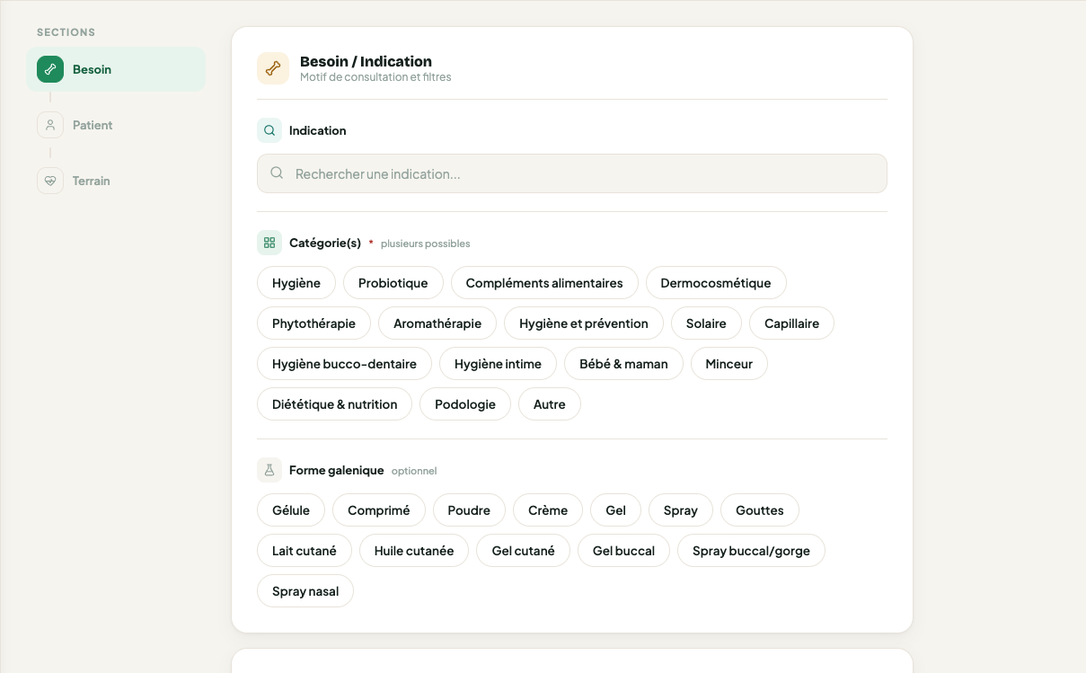Select Poudre form chip
Image resolution: width=1086 pixels, height=673 pixels.
coord(469,510)
